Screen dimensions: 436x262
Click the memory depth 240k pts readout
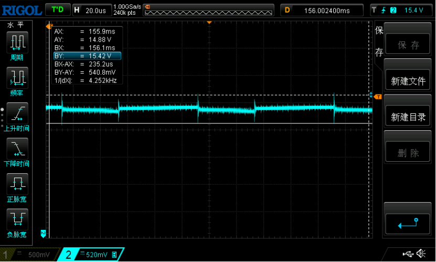point(124,13)
